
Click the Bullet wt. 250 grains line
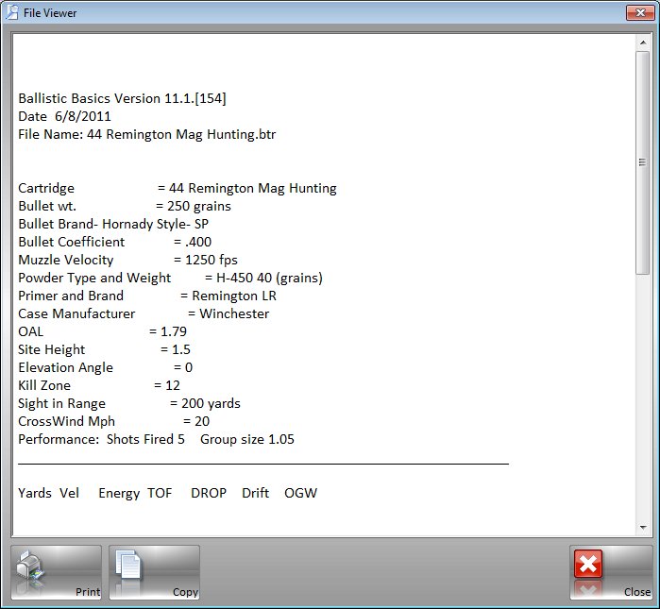tap(124, 206)
